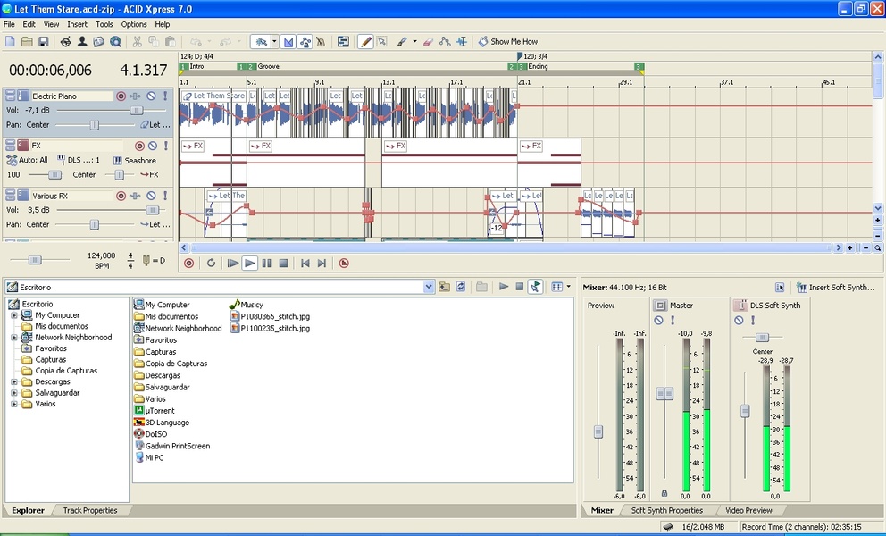Refresh the Explorer file list

tap(461, 288)
